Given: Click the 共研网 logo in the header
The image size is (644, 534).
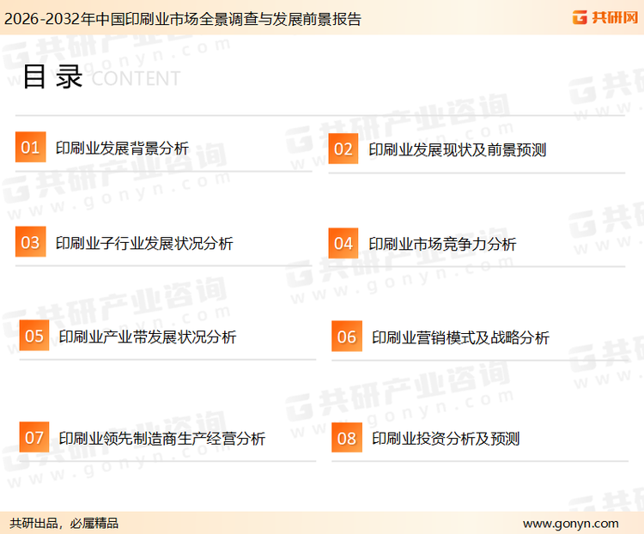Looking at the screenshot, I should click(x=605, y=17).
